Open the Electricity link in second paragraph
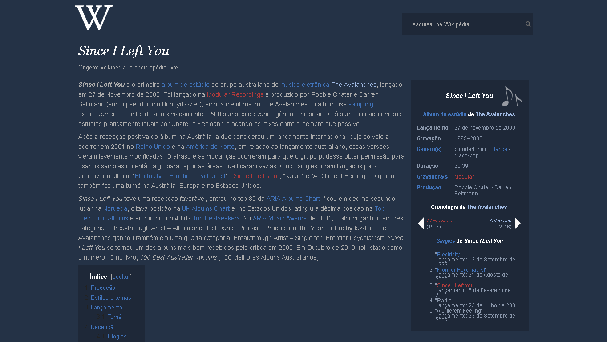607x342 pixels. 149,176
